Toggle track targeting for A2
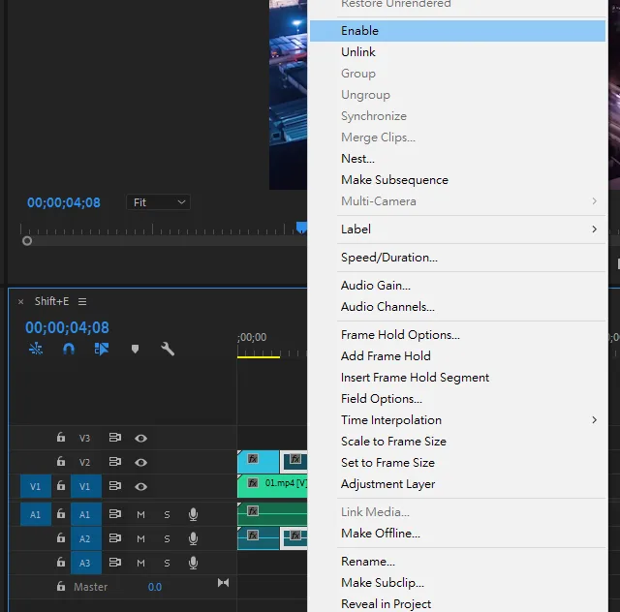 click(86, 538)
